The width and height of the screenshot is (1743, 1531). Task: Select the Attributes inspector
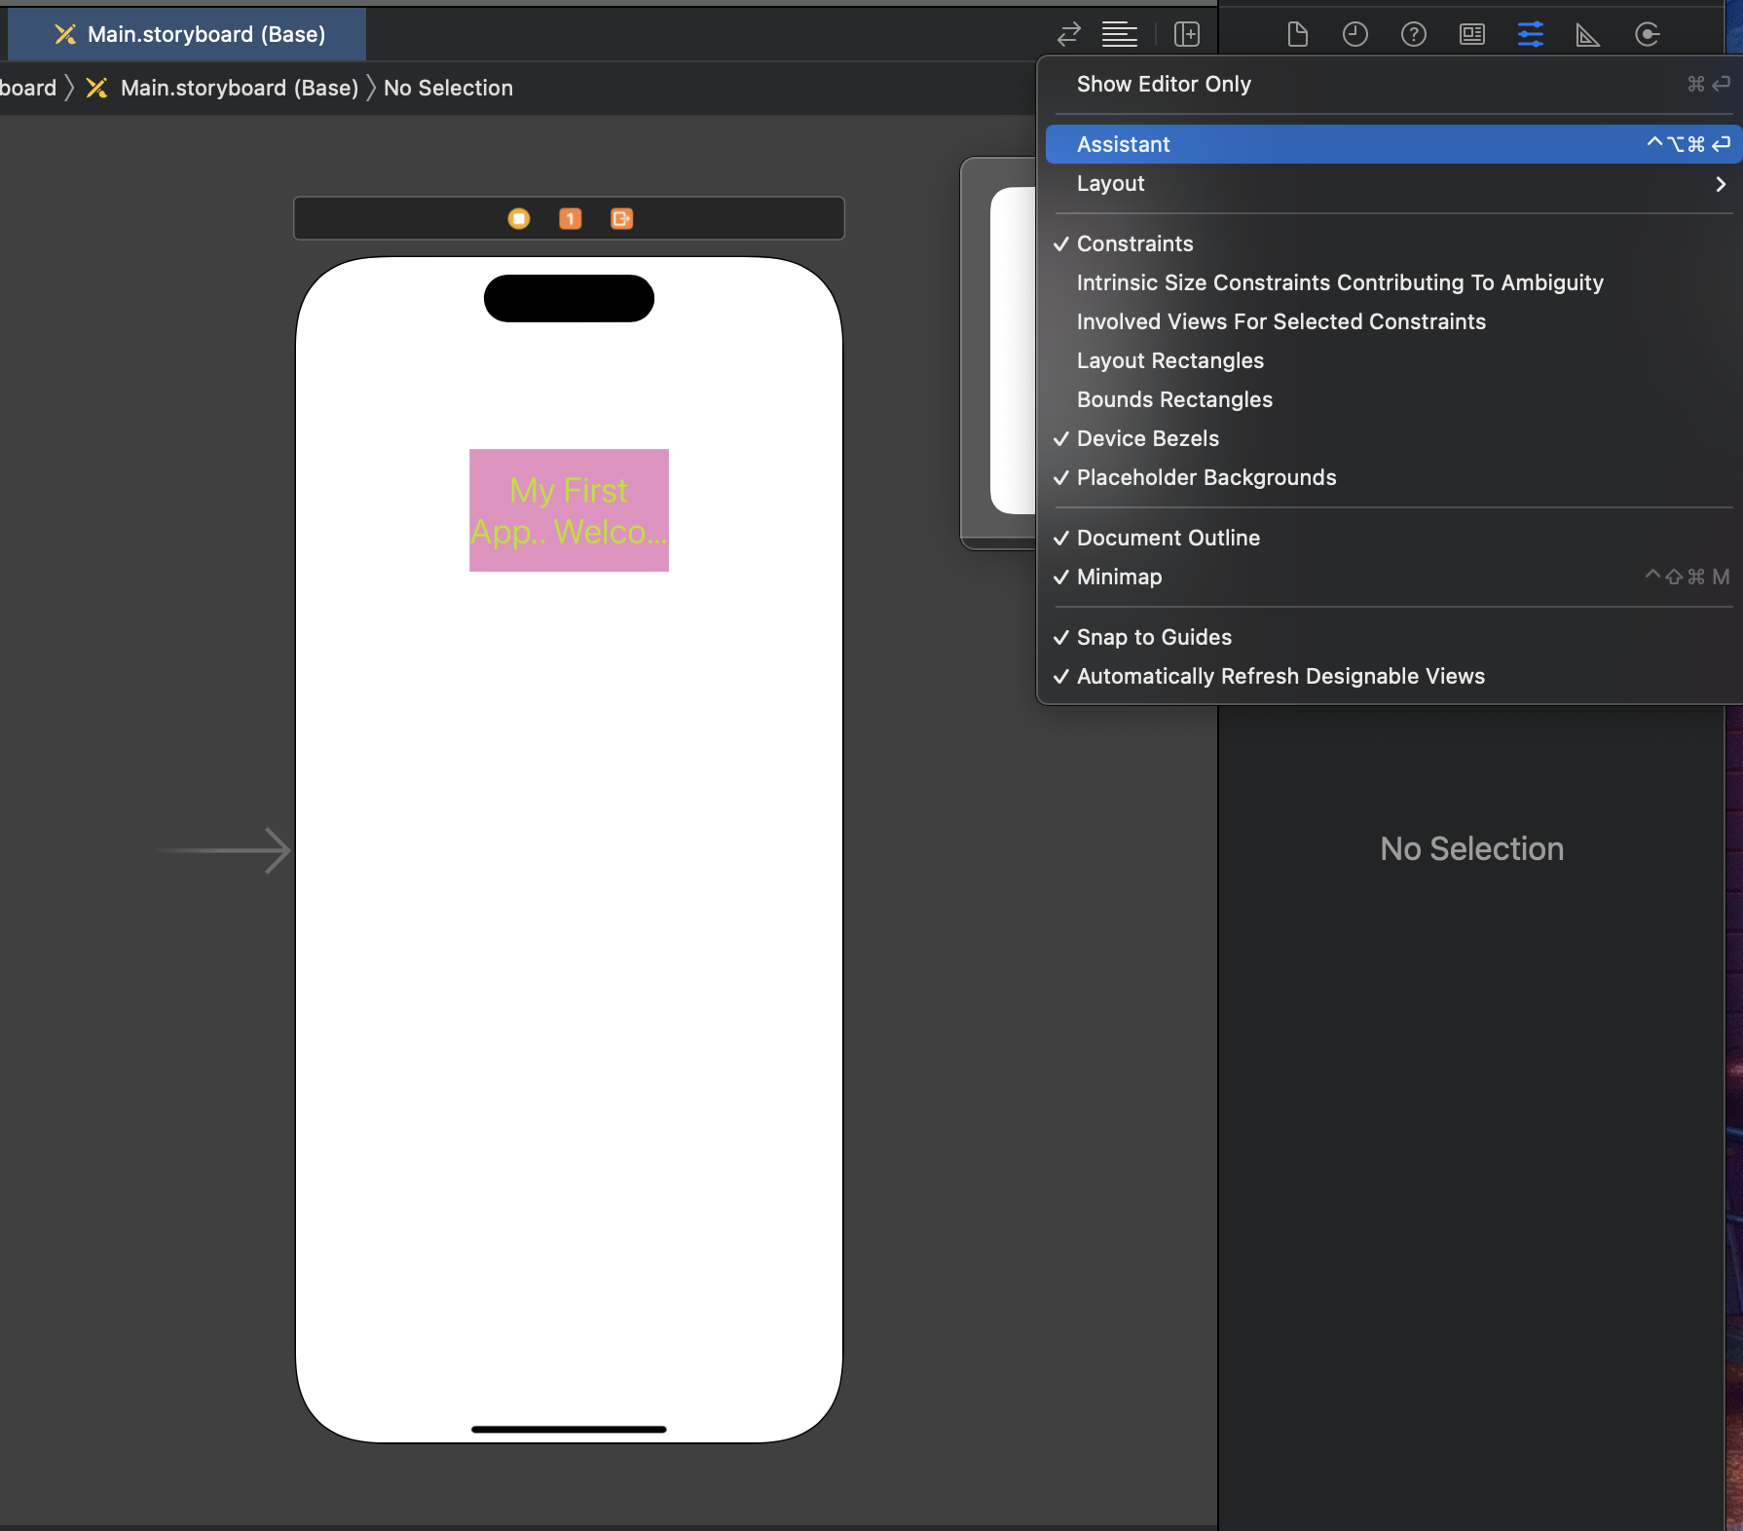point(1530,34)
